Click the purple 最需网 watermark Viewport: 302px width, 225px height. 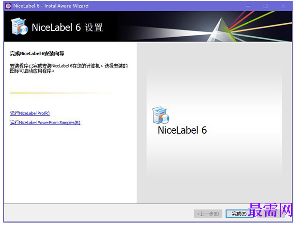coord(270,210)
